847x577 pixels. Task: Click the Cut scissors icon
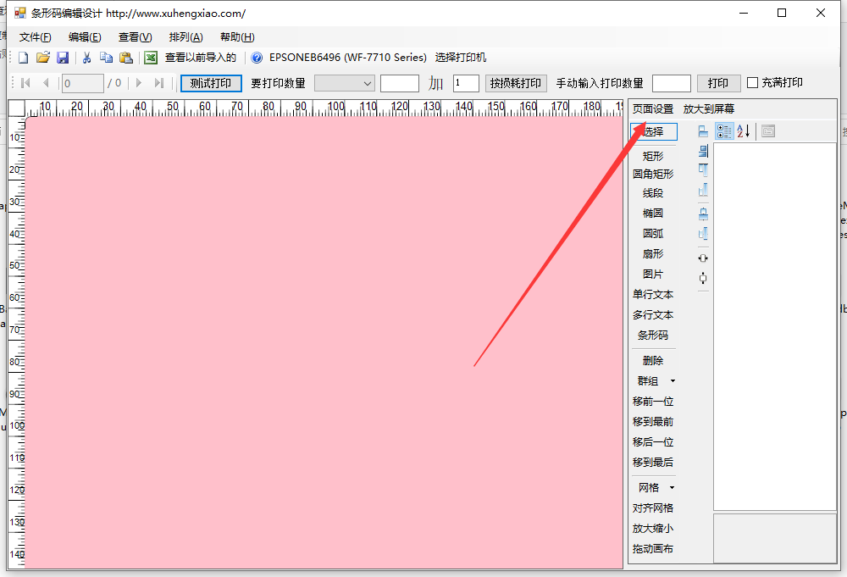[x=86, y=58]
